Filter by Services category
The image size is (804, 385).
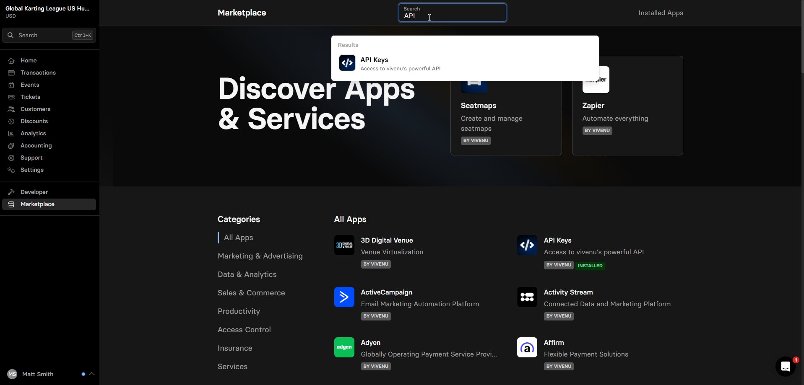coord(232,367)
